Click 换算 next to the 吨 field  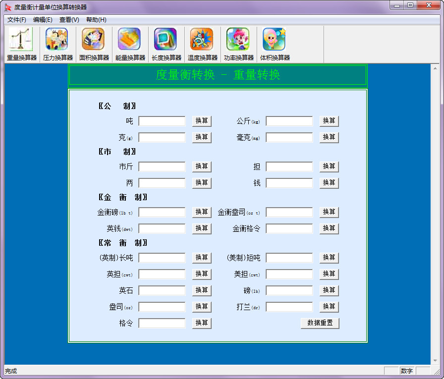click(201, 121)
